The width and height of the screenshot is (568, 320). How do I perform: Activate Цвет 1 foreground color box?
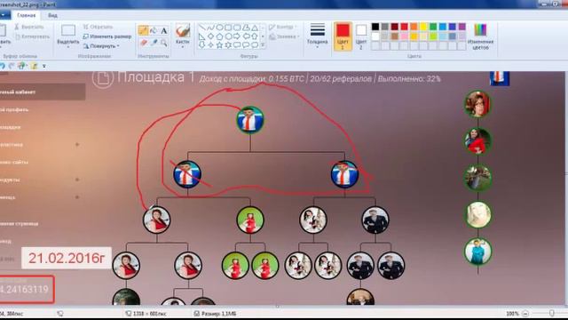point(343,36)
